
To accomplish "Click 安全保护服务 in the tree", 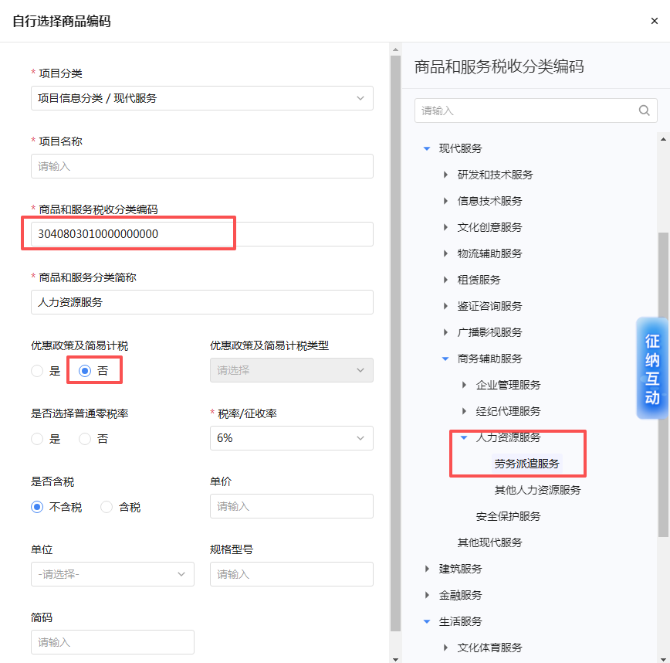I will [x=508, y=516].
